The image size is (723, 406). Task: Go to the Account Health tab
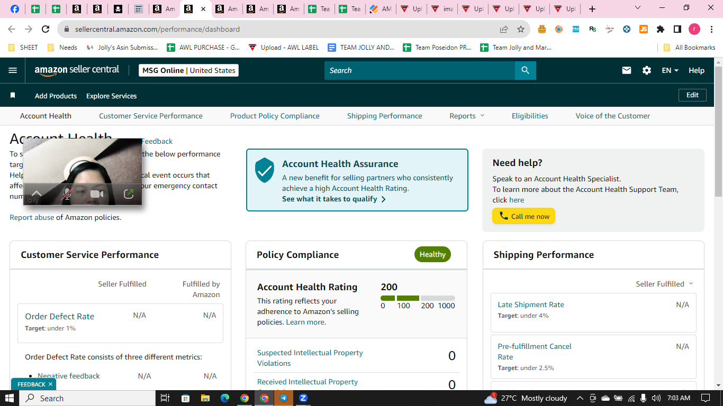click(46, 116)
